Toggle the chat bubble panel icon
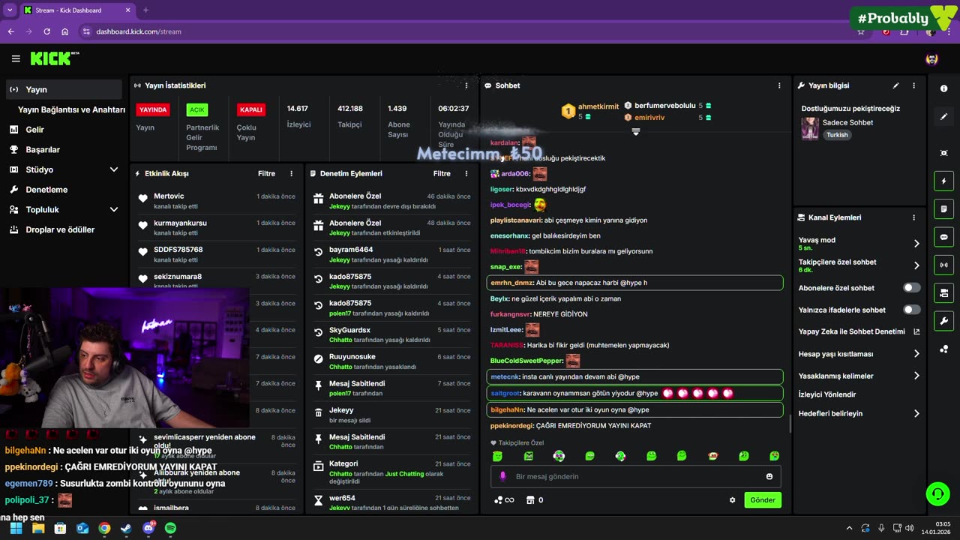 tap(943, 237)
